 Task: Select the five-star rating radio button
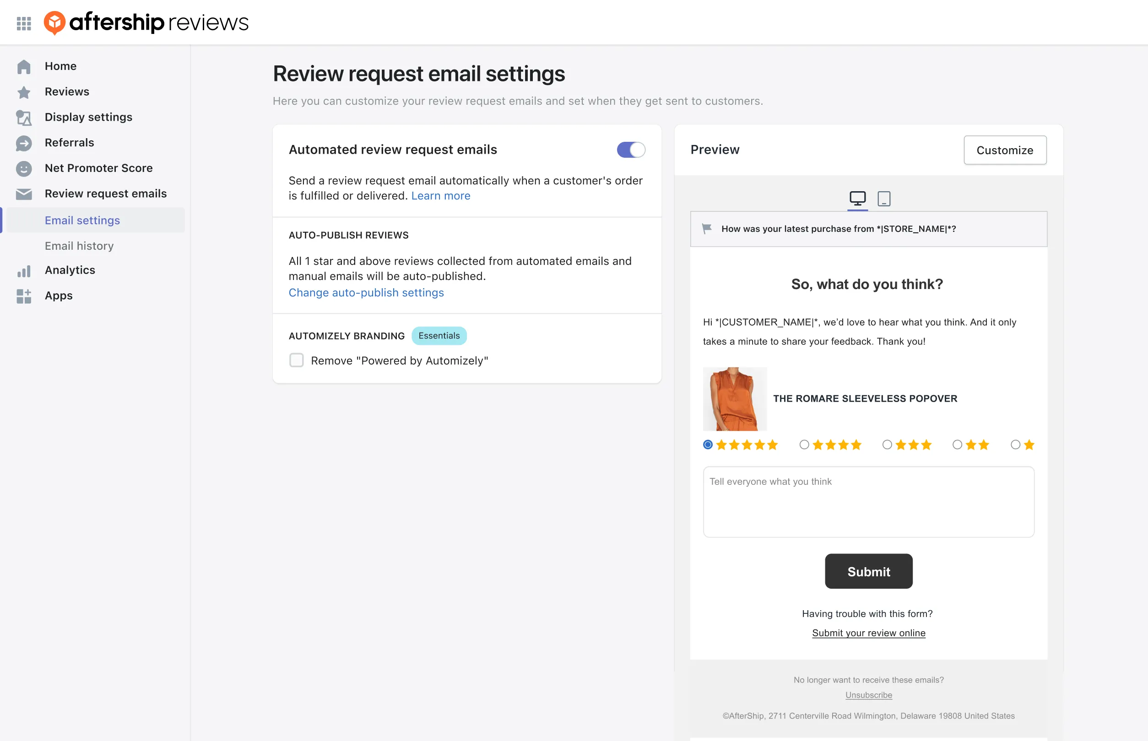(x=707, y=445)
